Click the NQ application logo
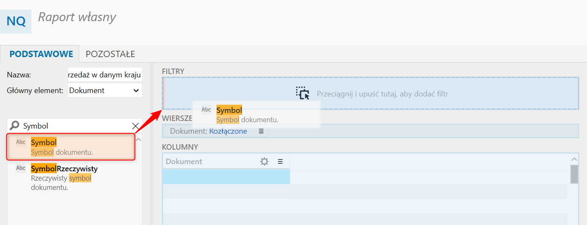 (16, 21)
